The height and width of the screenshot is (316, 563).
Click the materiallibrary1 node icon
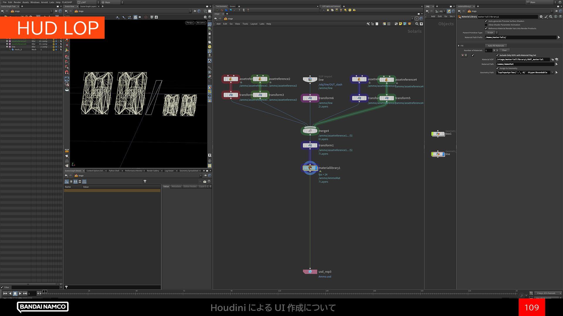click(310, 168)
